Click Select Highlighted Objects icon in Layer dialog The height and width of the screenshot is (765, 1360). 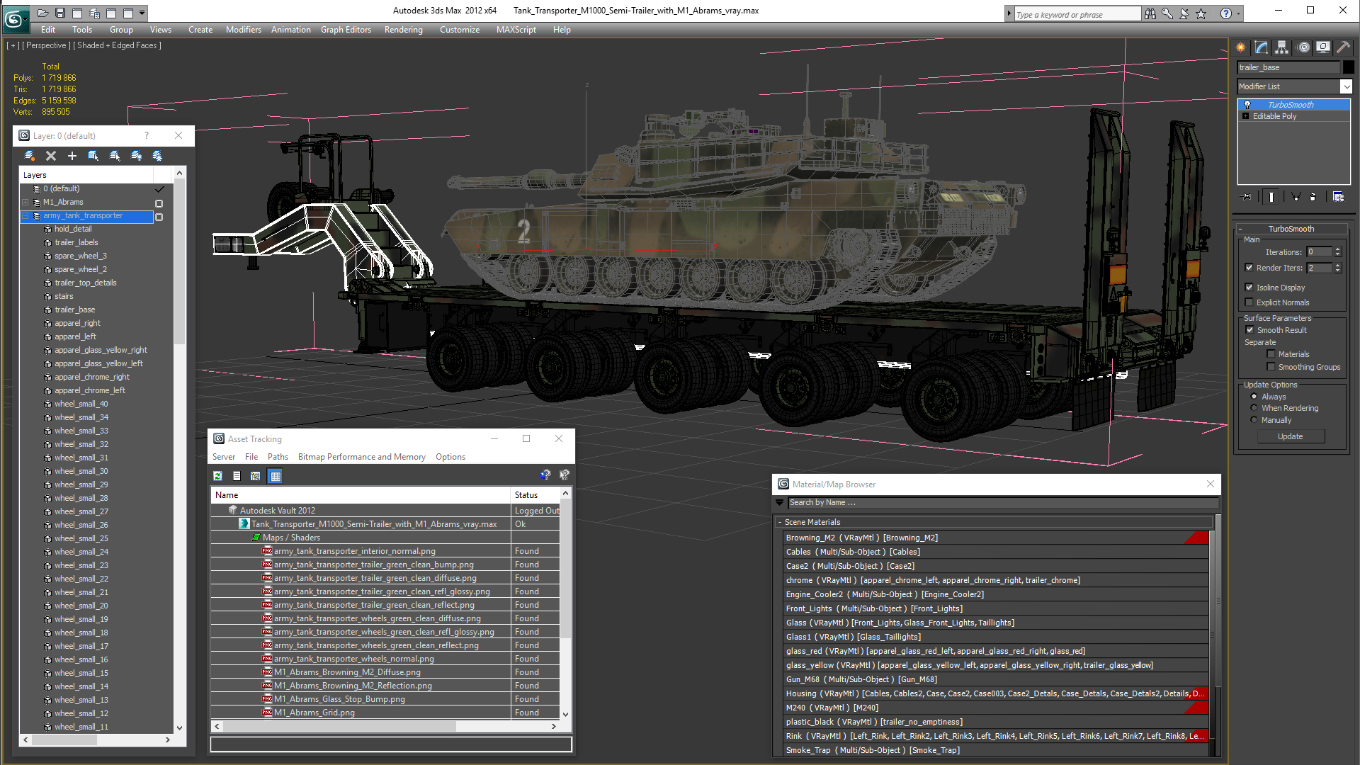click(93, 156)
